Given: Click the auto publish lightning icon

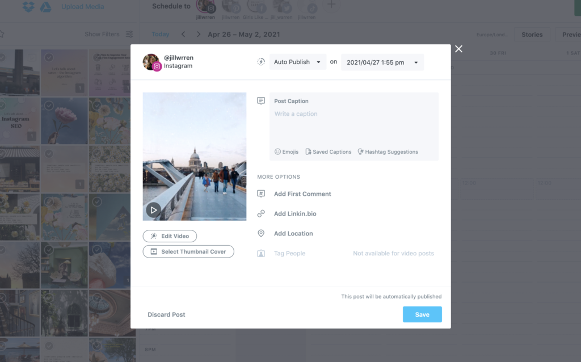Looking at the screenshot, I should 261,62.
